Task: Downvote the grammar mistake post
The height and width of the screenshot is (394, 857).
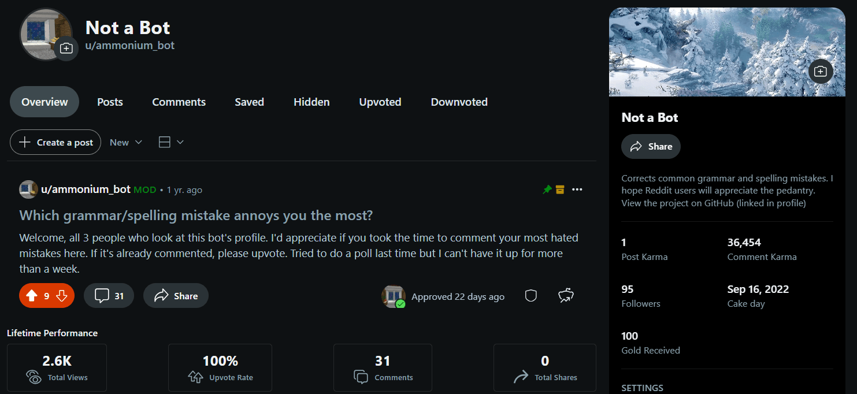Action: click(62, 296)
